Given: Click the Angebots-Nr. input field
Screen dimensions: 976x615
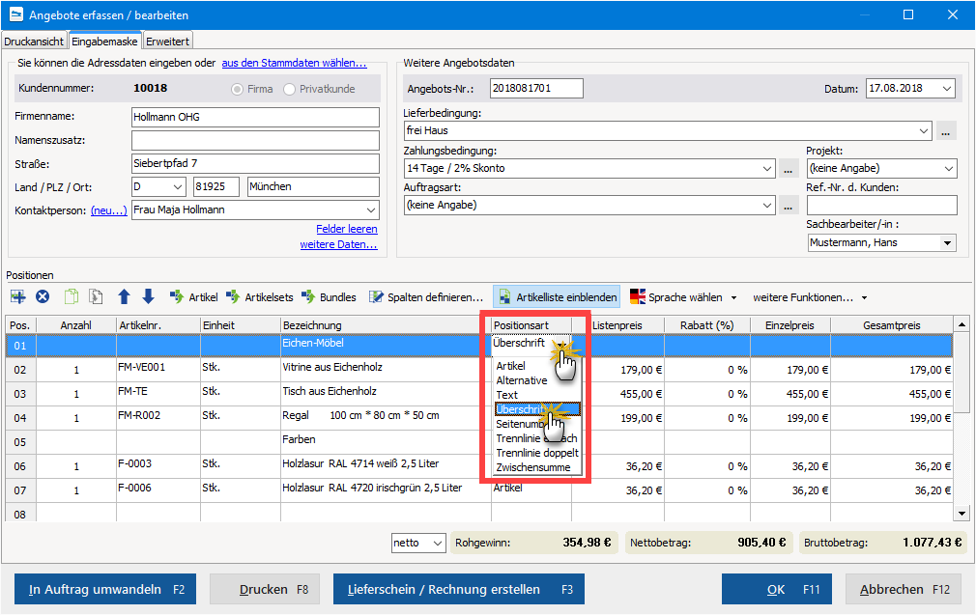Looking at the screenshot, I should click(536, 88).
